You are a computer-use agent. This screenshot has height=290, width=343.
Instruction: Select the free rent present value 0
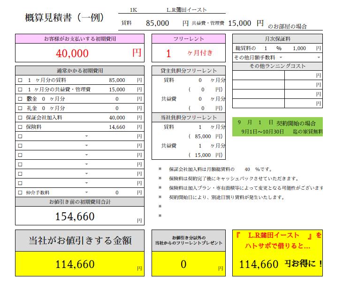(x=183, y=264)
